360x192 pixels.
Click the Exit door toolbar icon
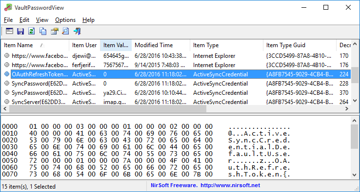[77, 31]
